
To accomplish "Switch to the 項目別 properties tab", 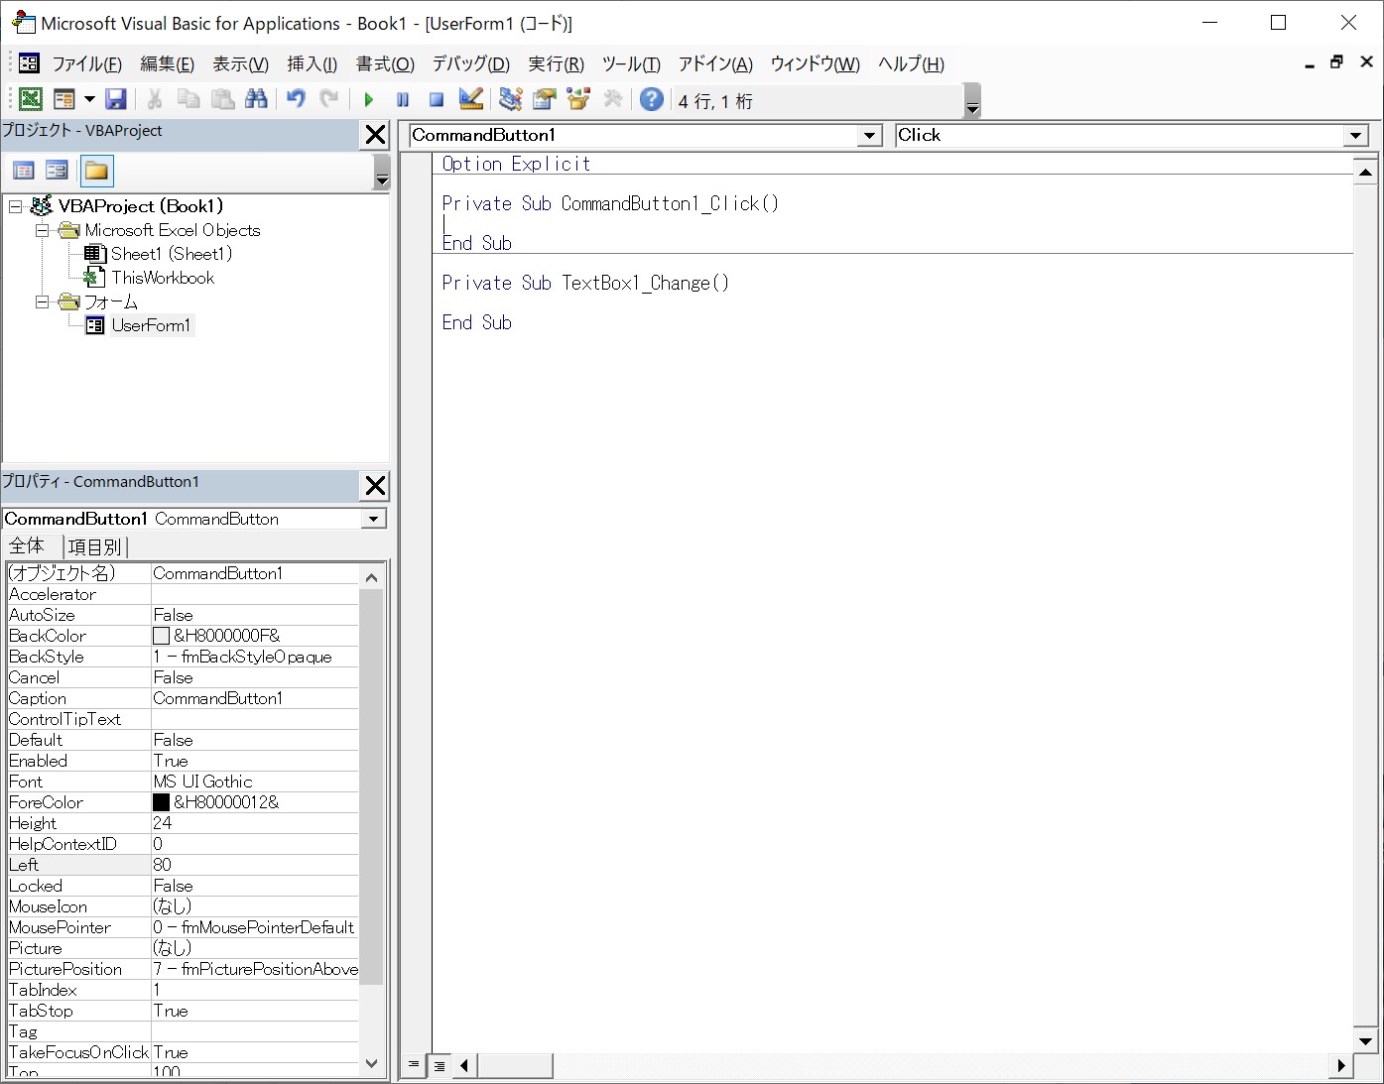I will click(94, 546).
